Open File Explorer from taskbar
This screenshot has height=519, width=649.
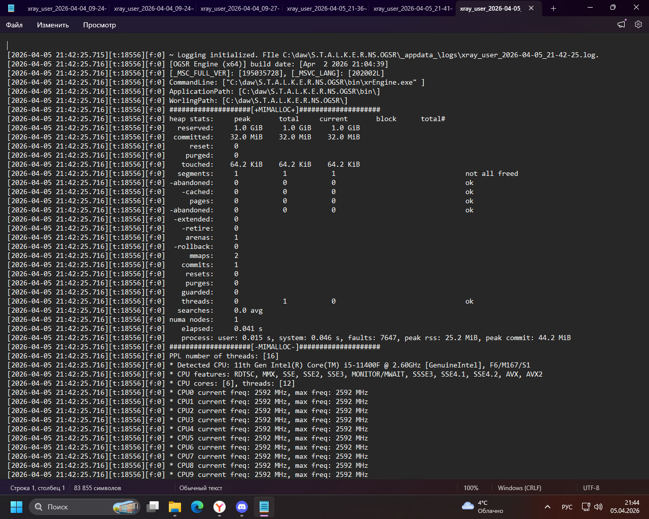click(x=175, y=507)
